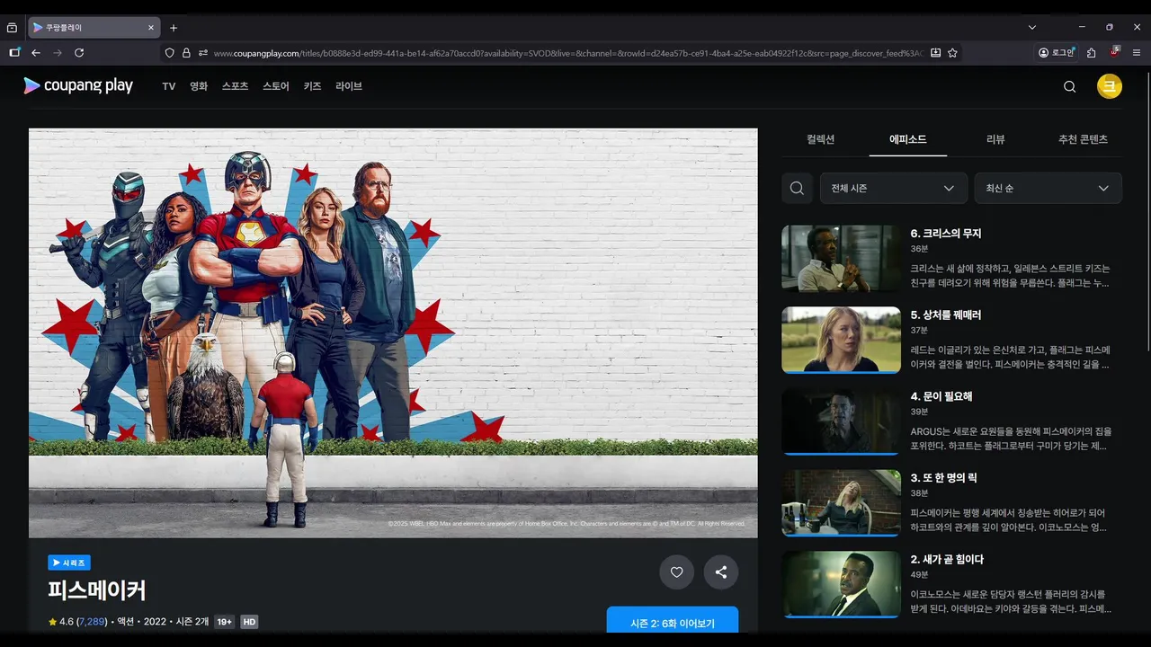Open 라이브 in the navigation
Screen dimensions: 1151x647
click(x=349, y=86)
